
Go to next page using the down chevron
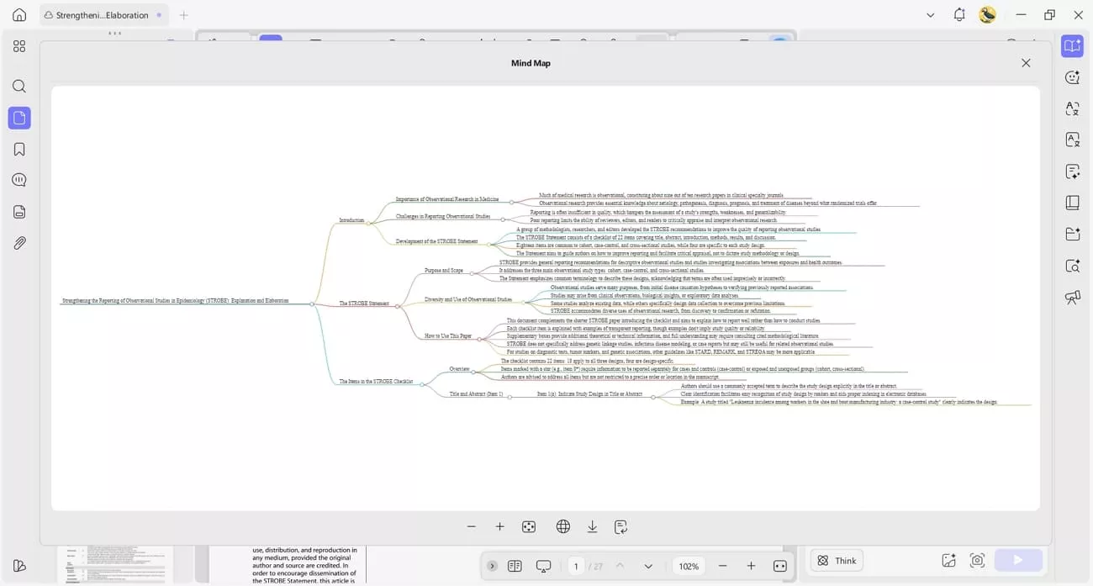647,566
